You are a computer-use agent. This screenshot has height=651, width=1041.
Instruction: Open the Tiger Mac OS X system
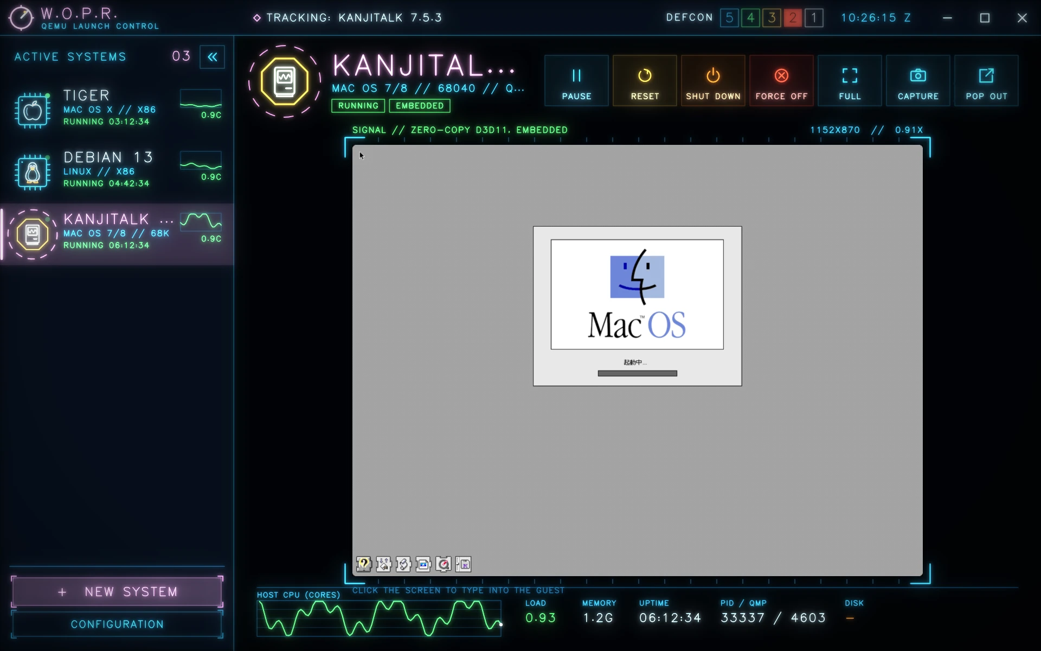click(x=117, y=111)
